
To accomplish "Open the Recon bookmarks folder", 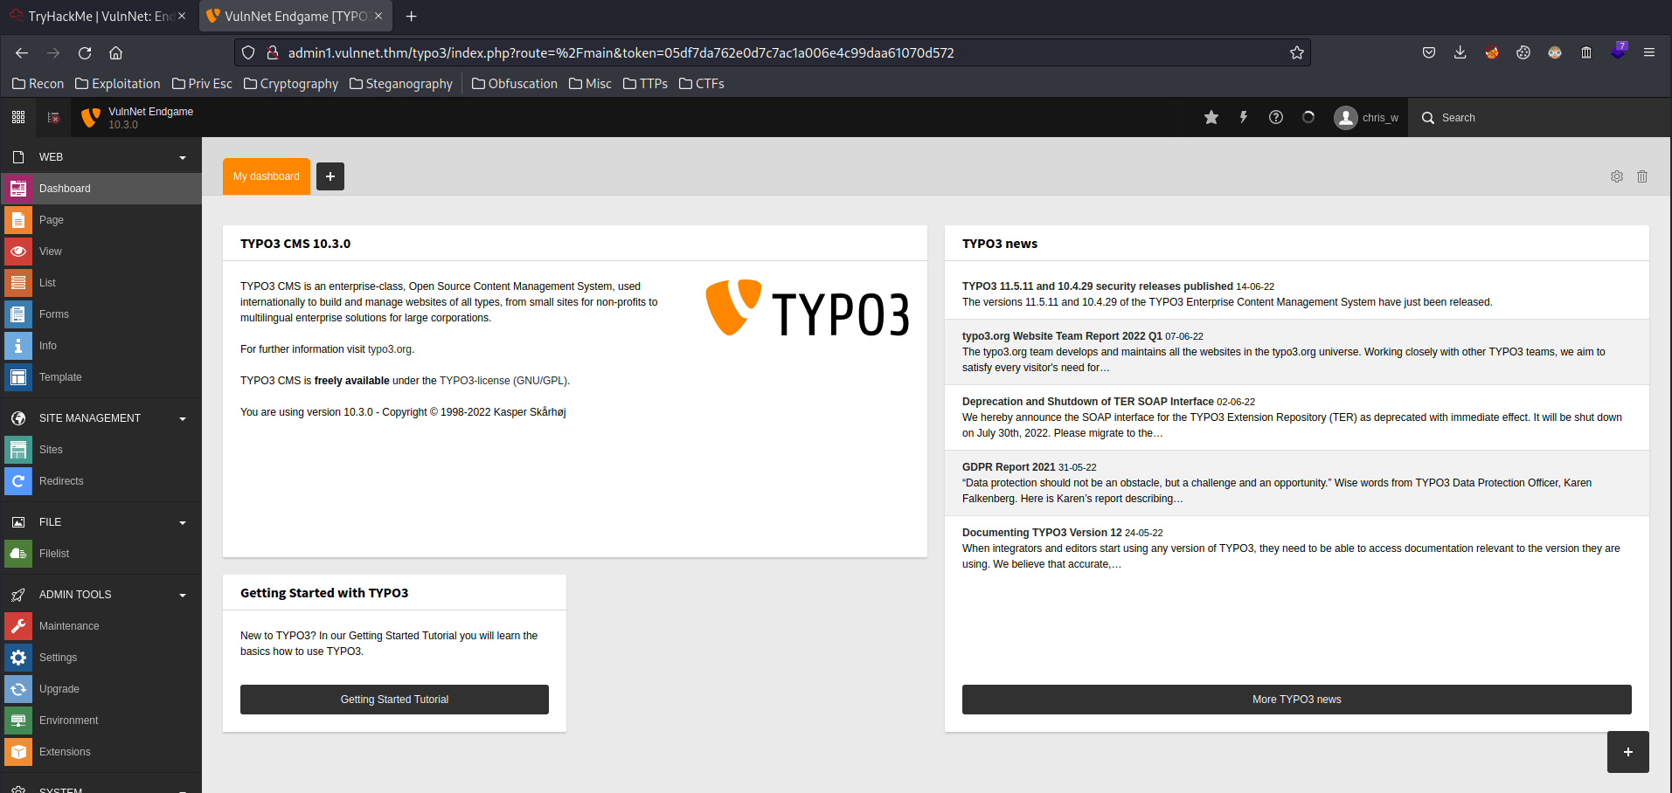I will coord(38,84).
